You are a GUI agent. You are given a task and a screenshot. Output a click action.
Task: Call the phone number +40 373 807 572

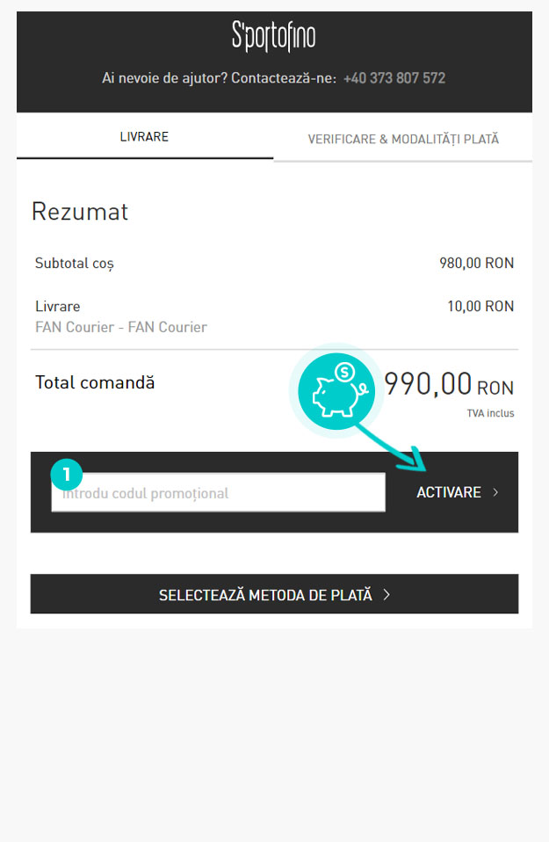tap(394, 78)
